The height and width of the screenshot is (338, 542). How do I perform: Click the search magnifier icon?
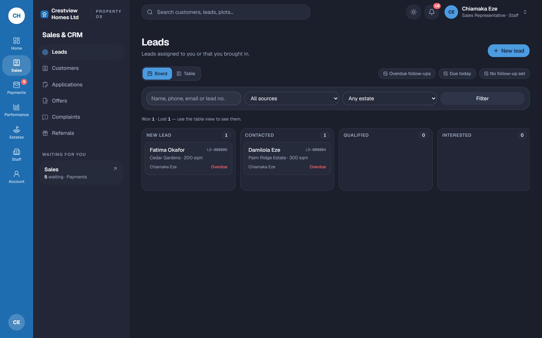[150, 12]
